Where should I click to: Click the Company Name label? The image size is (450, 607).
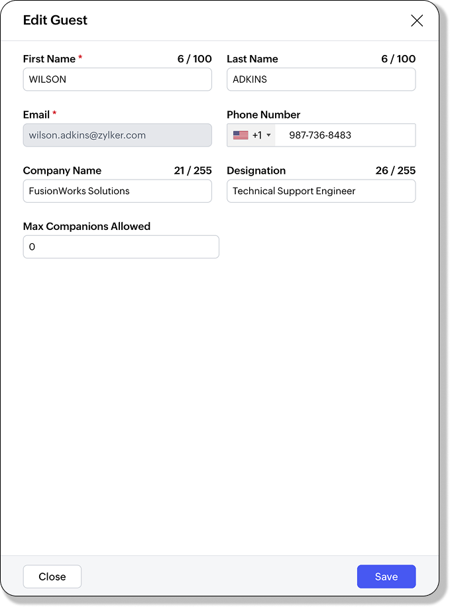point(62,170)
